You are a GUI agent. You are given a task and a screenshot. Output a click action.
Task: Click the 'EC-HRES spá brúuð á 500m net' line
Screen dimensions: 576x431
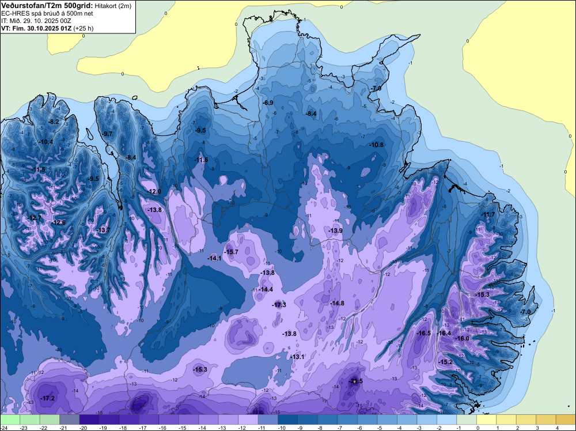coord(47,13)
